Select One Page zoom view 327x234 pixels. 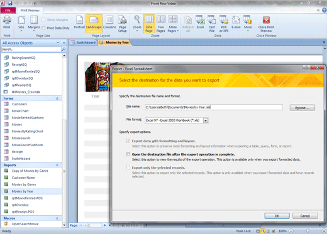149,24
